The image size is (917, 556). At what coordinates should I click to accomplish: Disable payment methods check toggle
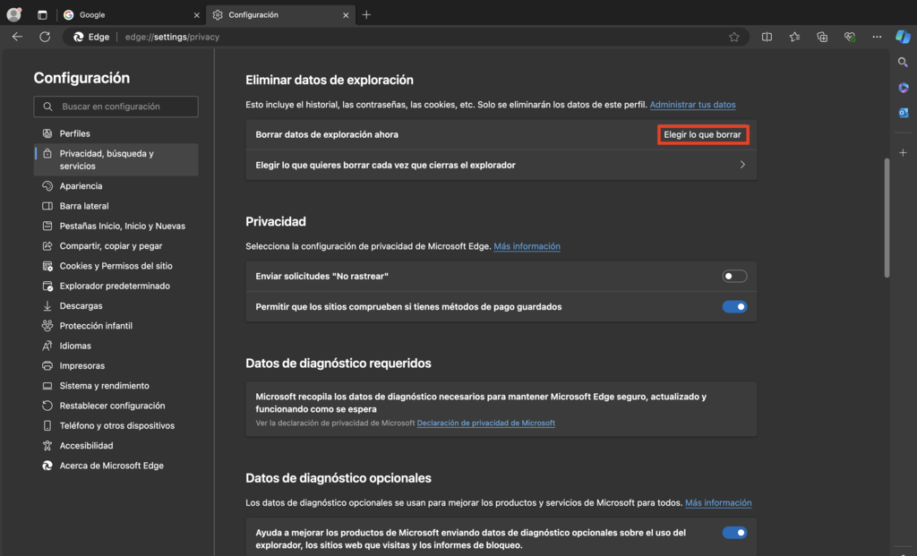coord(734,306)
